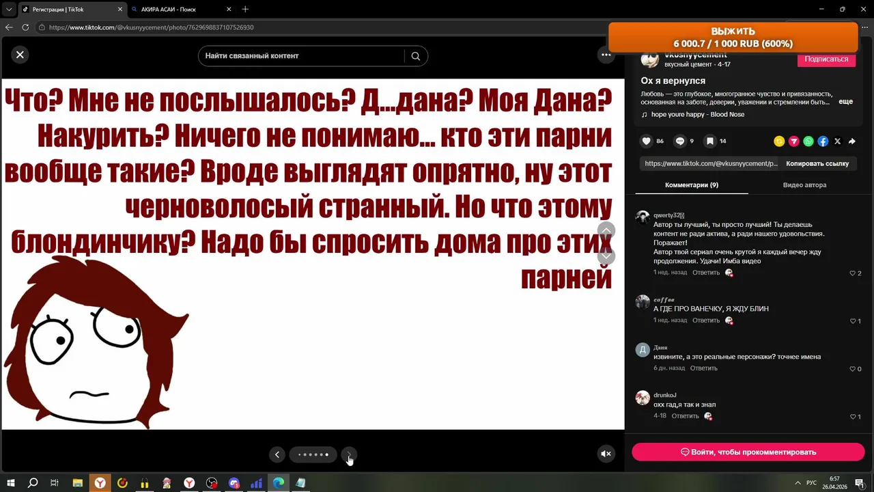Like the post with heart icon
874x492 pixels.
point(646,141)
